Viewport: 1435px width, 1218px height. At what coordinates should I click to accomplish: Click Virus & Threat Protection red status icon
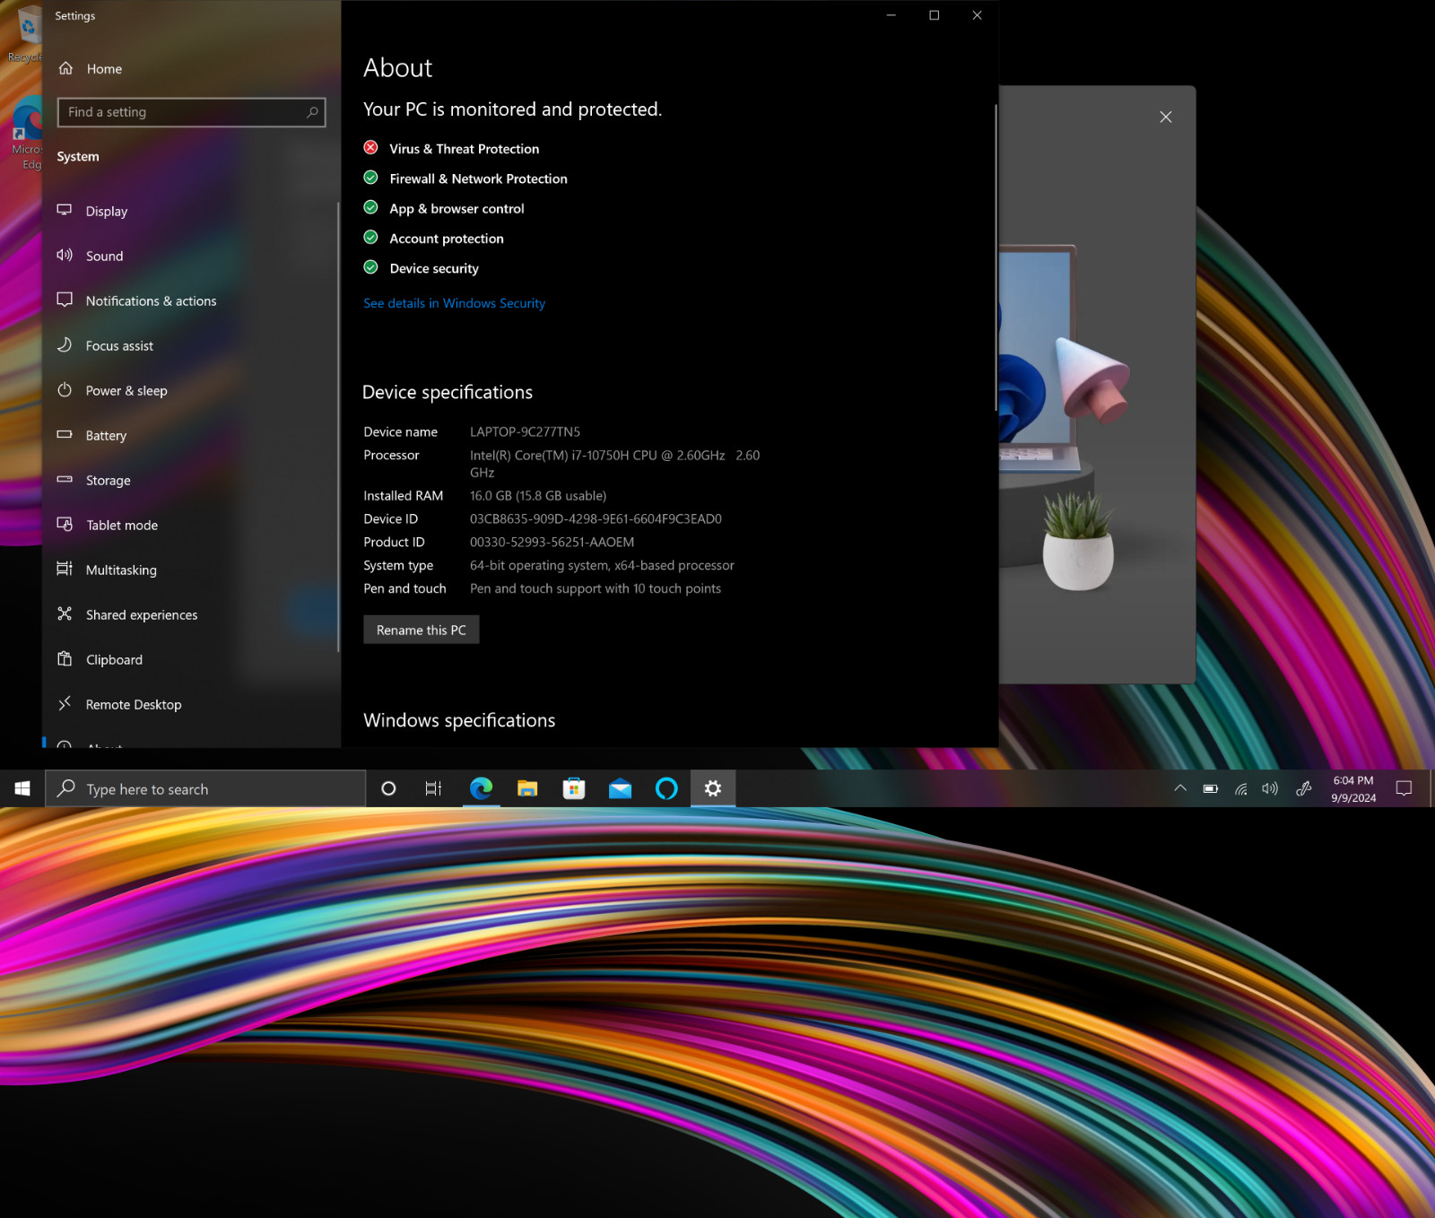pos(370,148)
